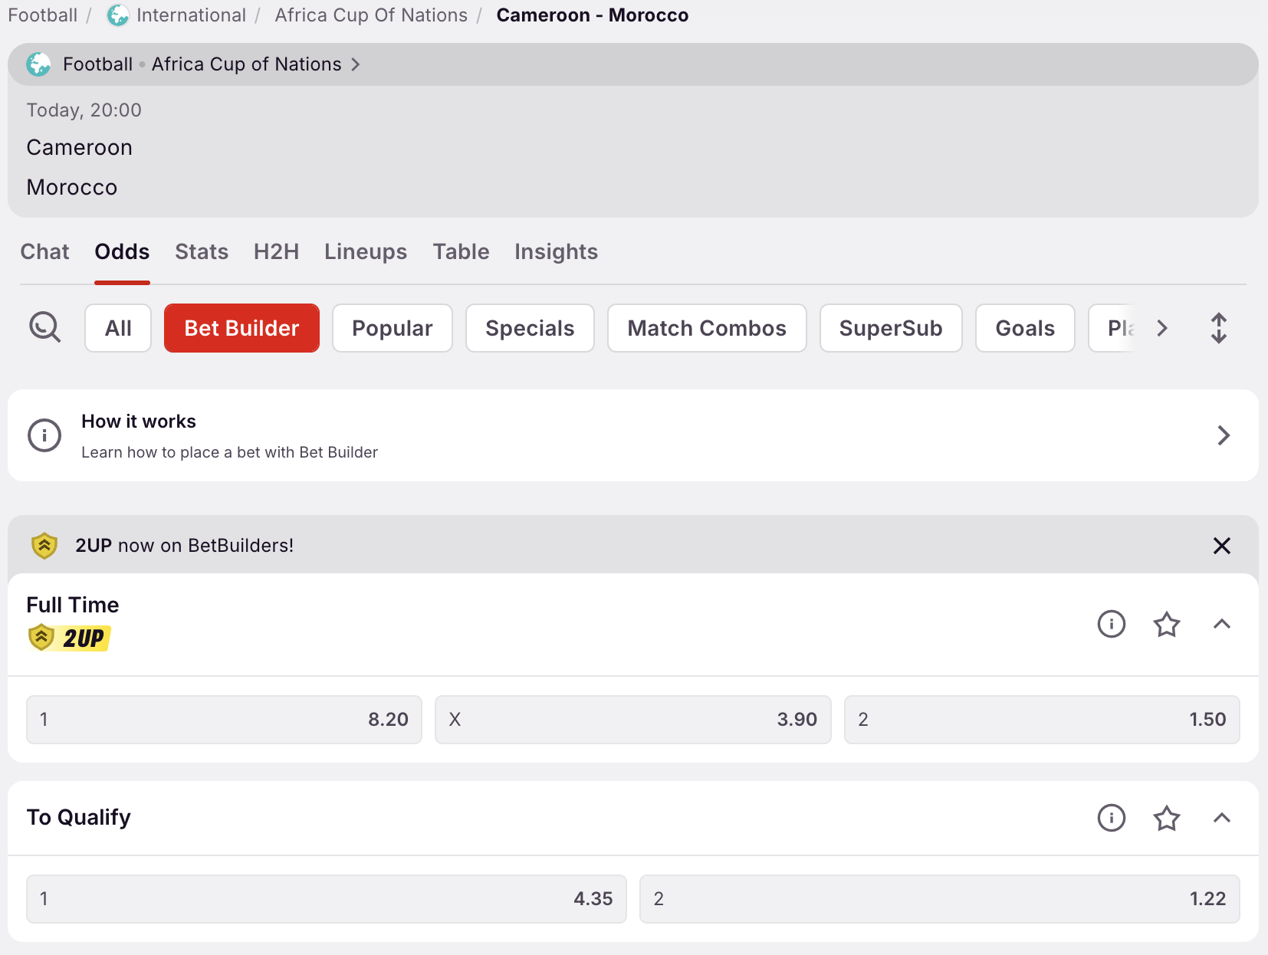The height and width of the screenshot is (955, 1268).
Task: Open How it works details chevron
Action: click(1223, 435)
